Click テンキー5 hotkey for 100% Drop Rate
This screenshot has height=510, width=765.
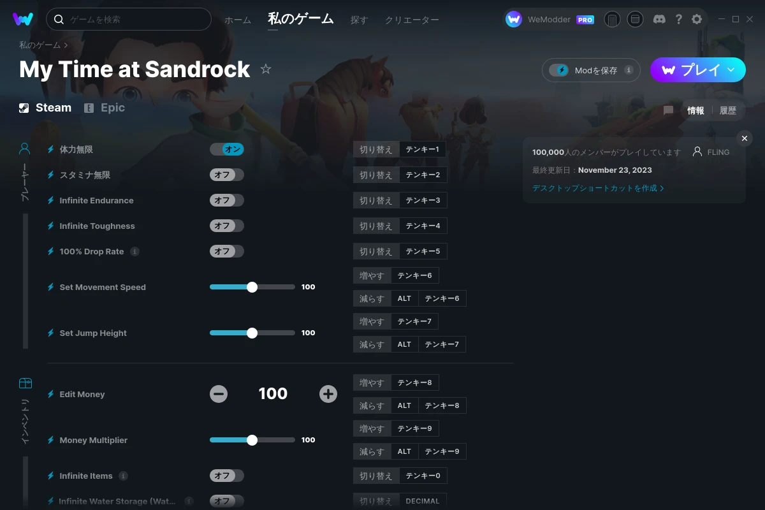423,251
